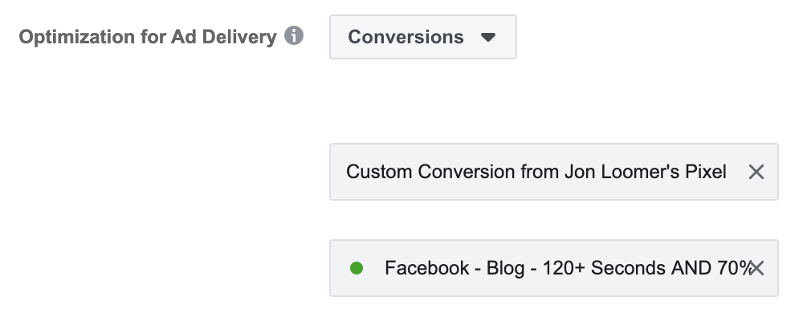Image resolution: width=803 pixels, height=313 pixels.
Task: Click the X icon after 120+ Seconds AND 70%
Action: click(x=756, y=268)
